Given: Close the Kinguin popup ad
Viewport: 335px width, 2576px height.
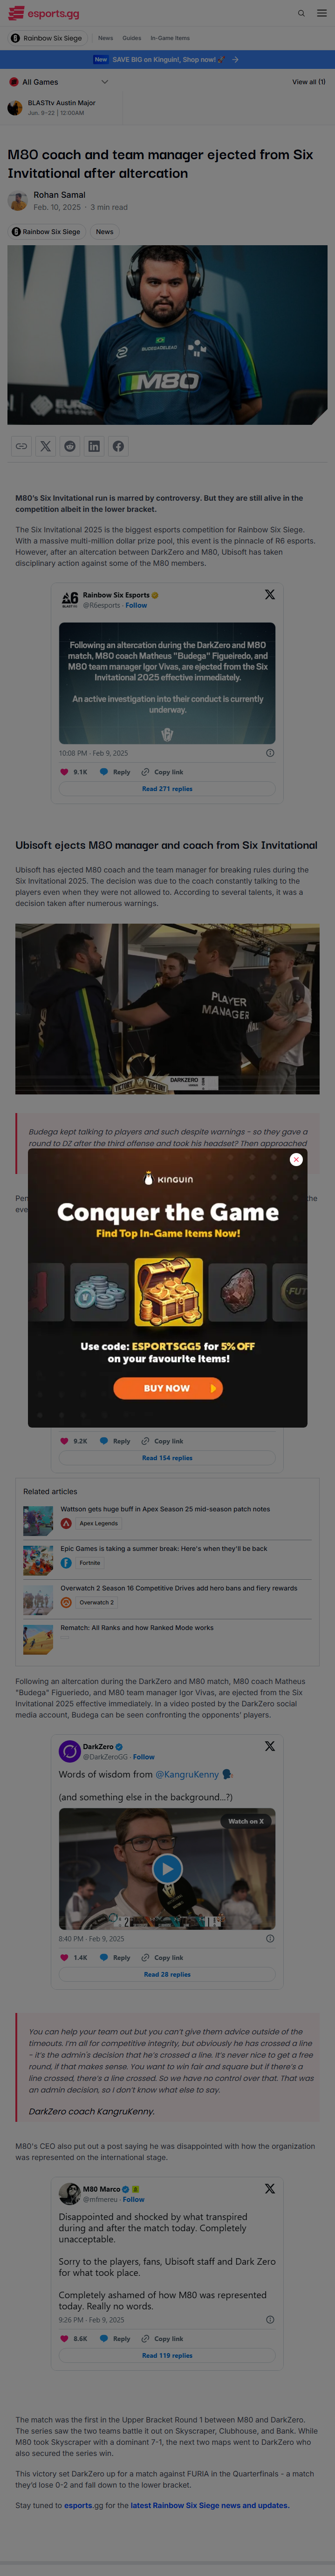Looking at the screenshot, I should (x=296, y=1159).
